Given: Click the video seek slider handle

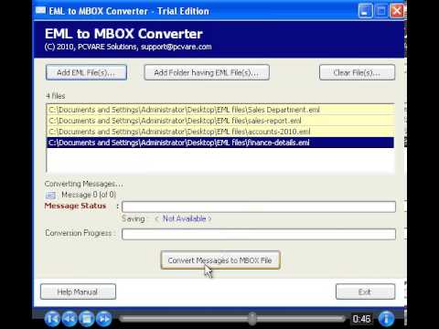Looking at the screenshot, I should click(252, 319).
